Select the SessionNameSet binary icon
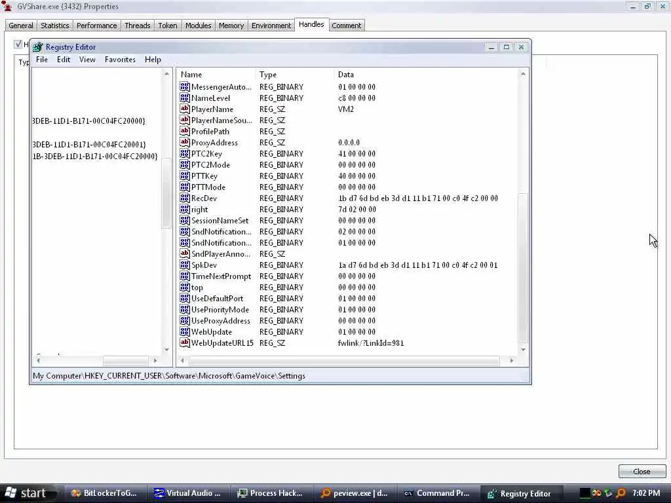The width and height of the screenshot is (671, 503). (184, 220)
